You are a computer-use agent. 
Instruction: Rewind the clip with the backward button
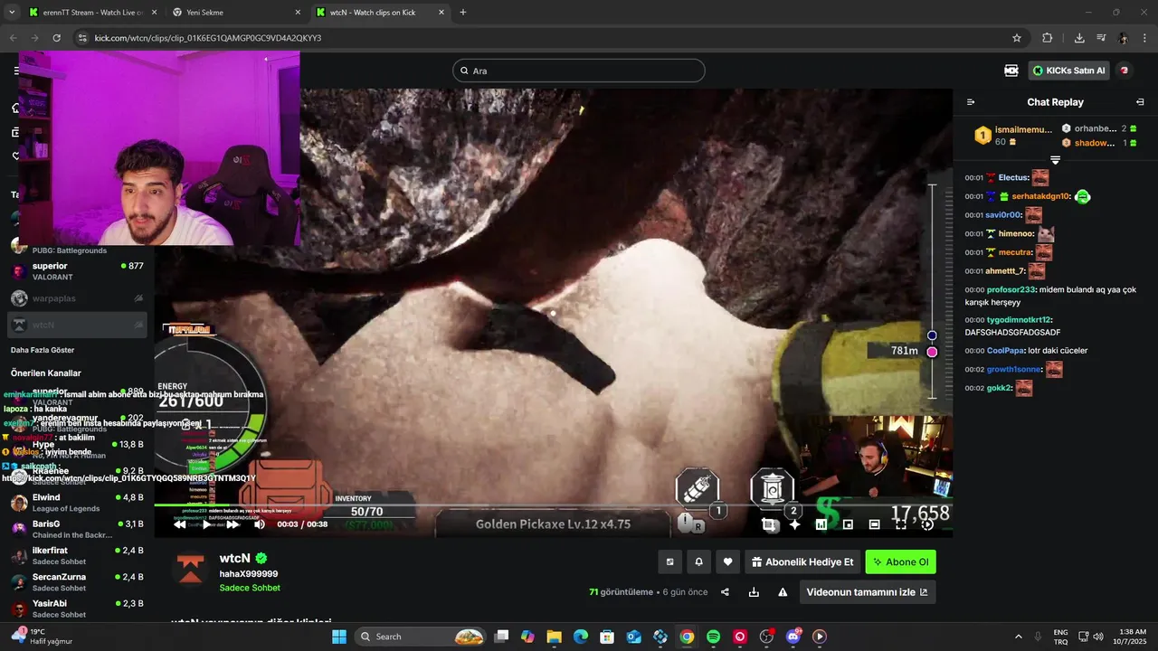[179, 524]
